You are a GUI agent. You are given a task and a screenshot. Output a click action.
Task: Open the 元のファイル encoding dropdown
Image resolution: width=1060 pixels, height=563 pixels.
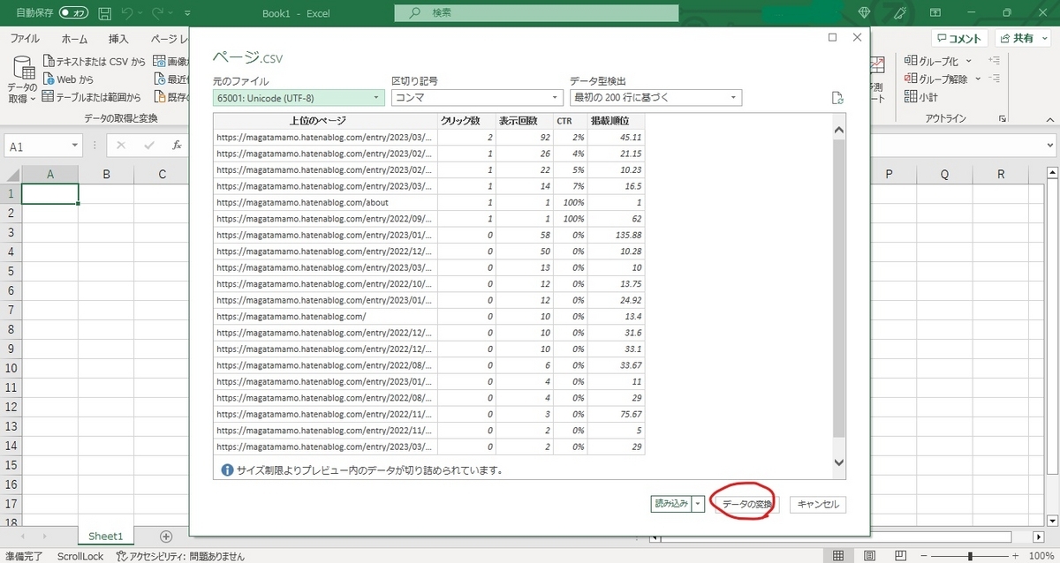299,97
